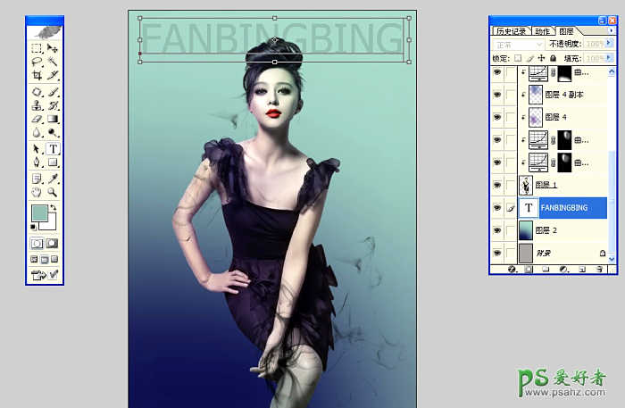Open the blend mode dropdown (正常)

pos(518,44)
